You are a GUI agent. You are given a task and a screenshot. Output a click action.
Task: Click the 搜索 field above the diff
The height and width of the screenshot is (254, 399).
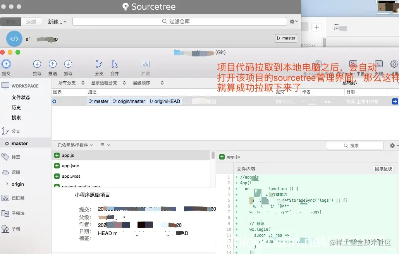pos(355,146)
